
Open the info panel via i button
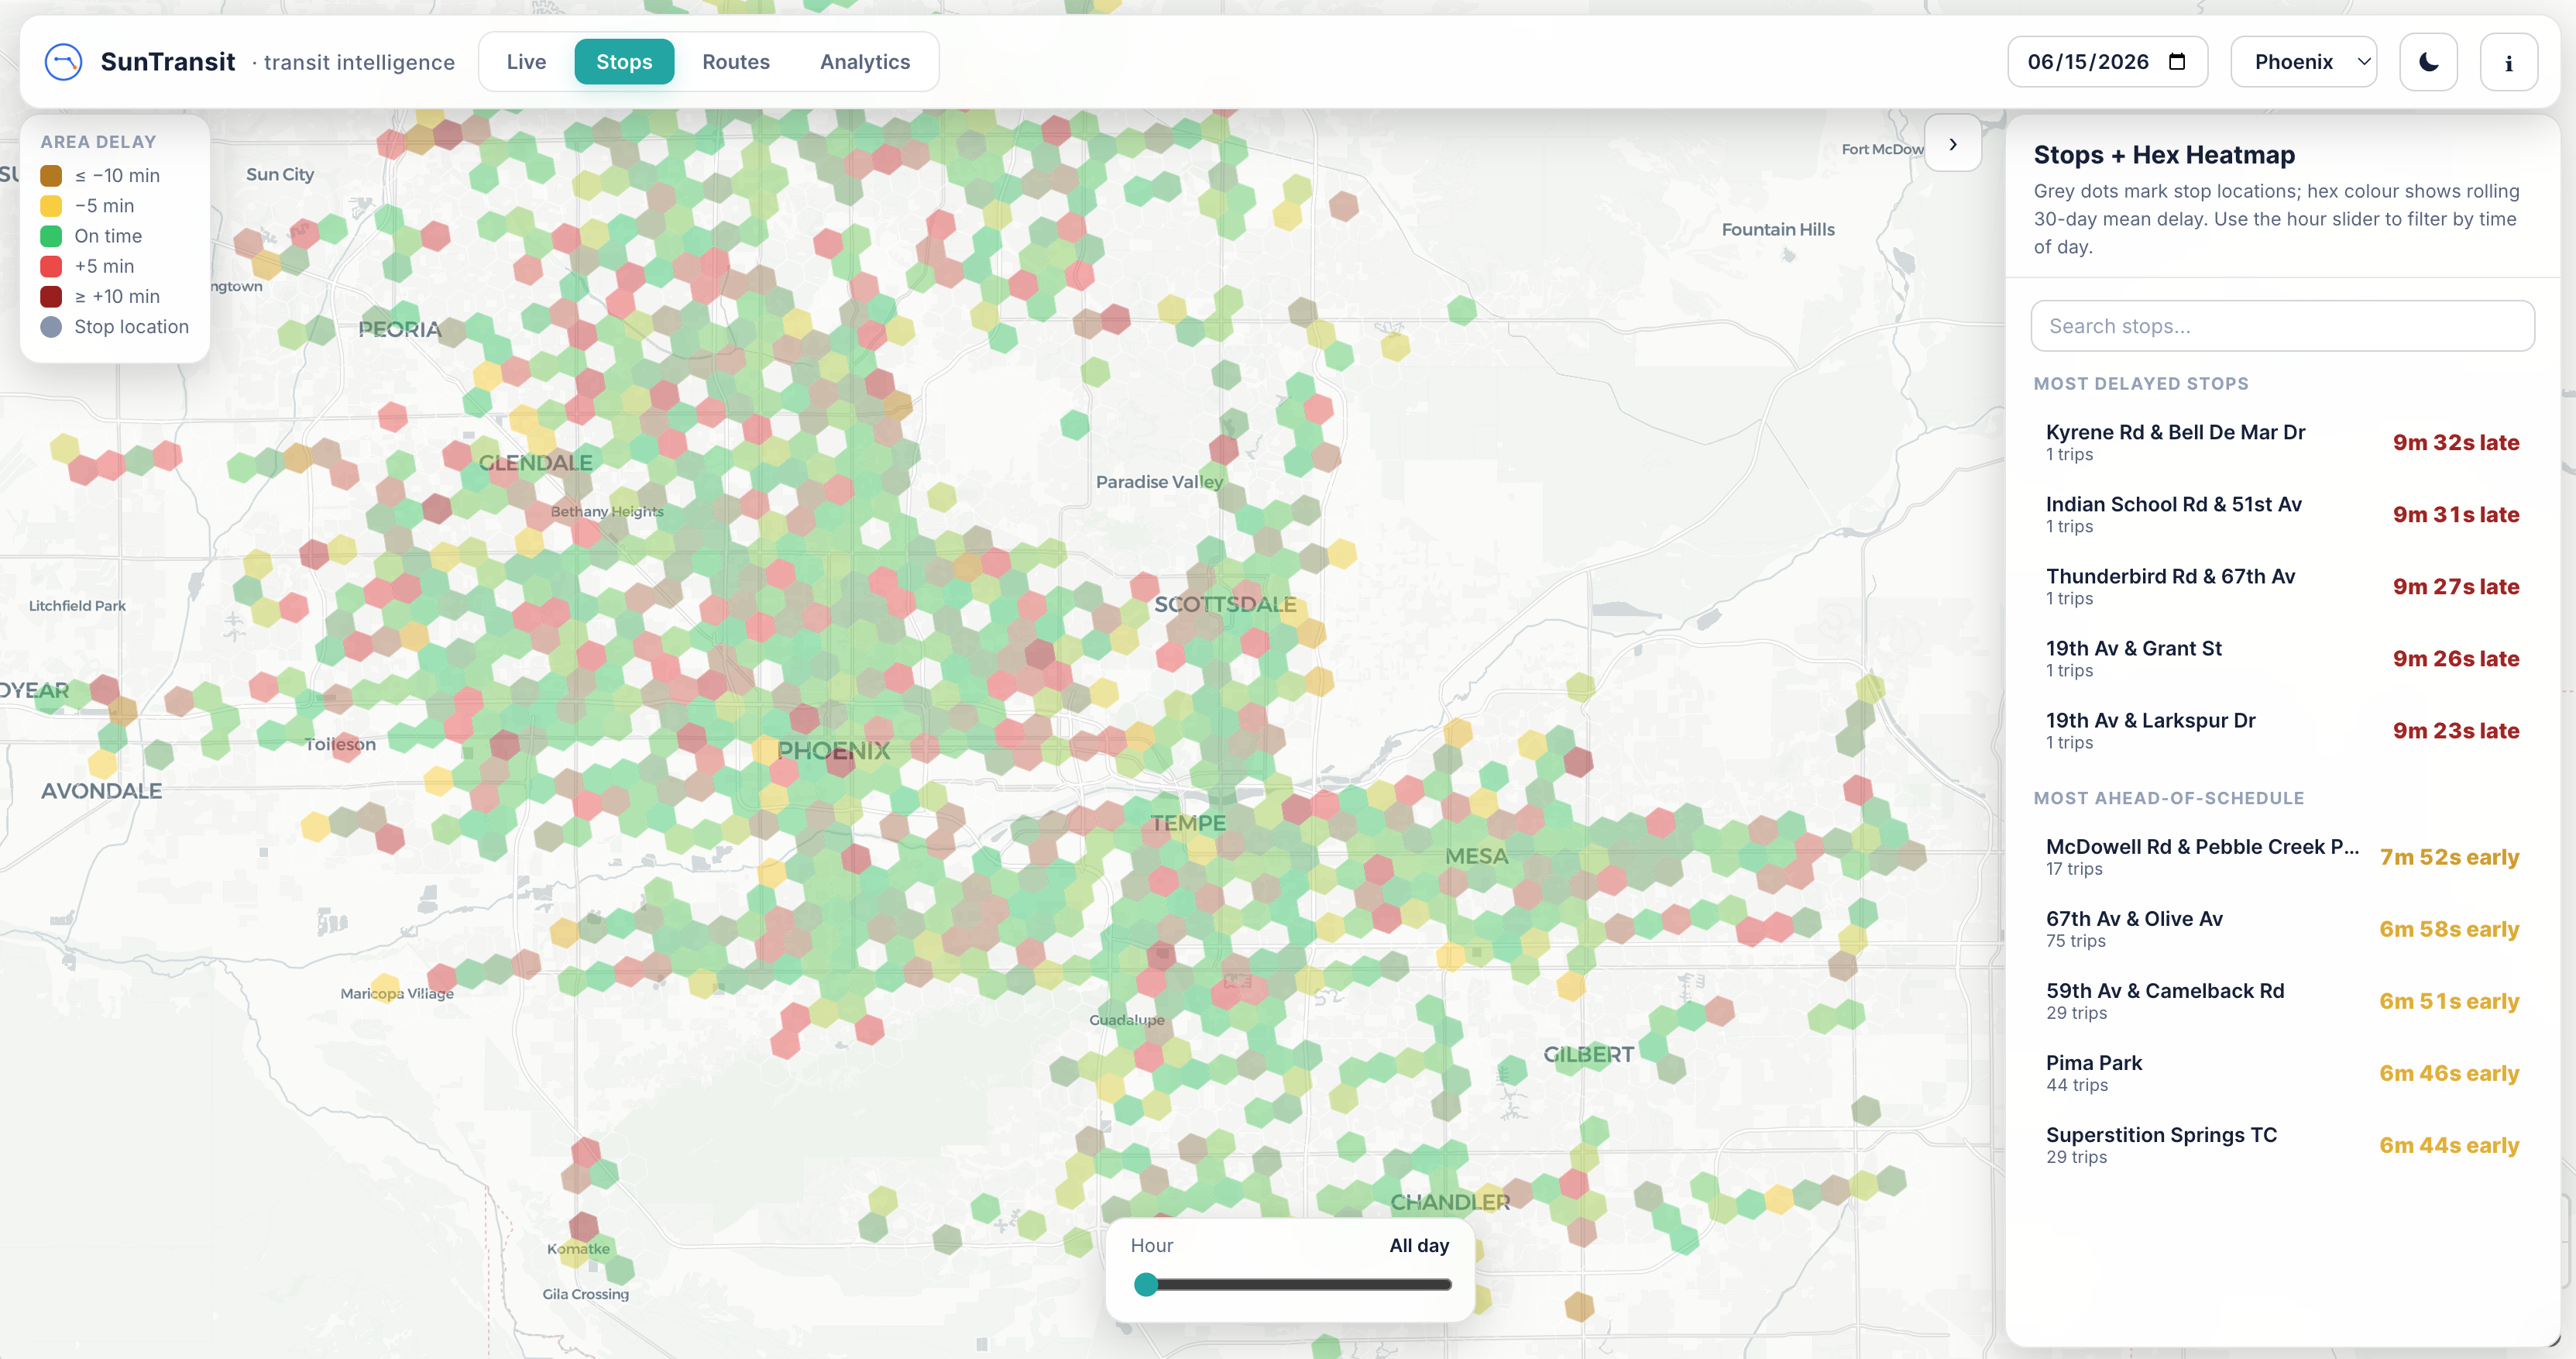(x=2508, y=62)
